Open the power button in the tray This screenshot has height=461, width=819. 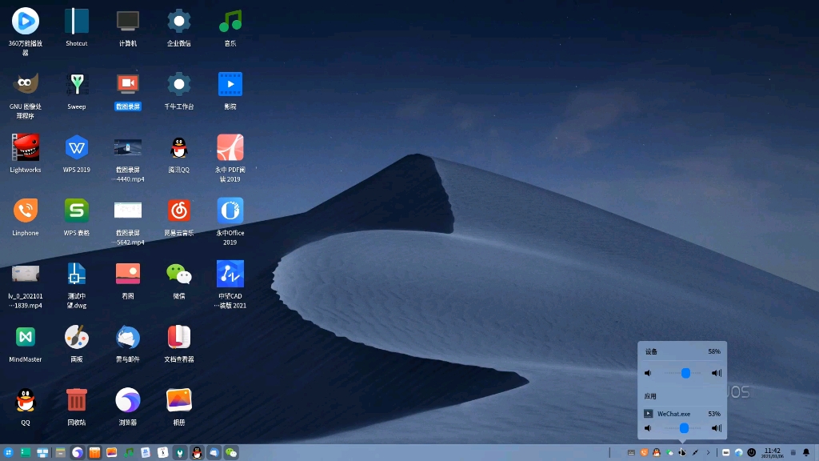tap(752, 453)
